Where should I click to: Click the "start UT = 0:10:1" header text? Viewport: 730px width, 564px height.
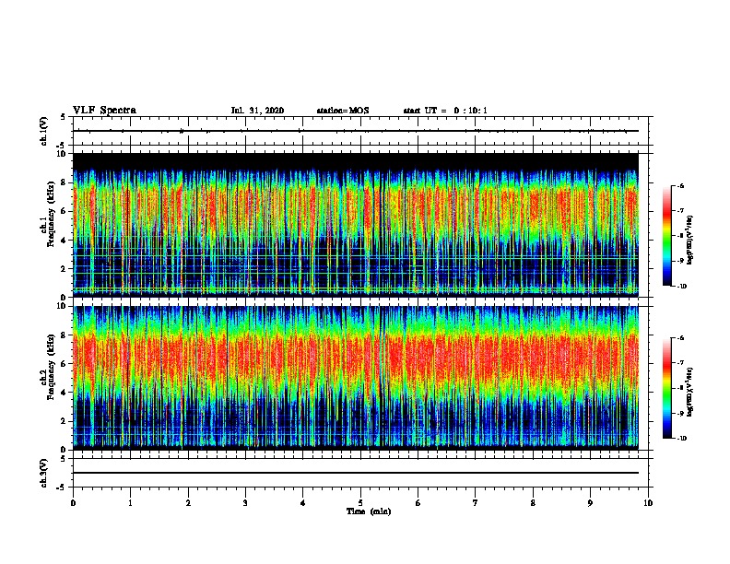445,111
